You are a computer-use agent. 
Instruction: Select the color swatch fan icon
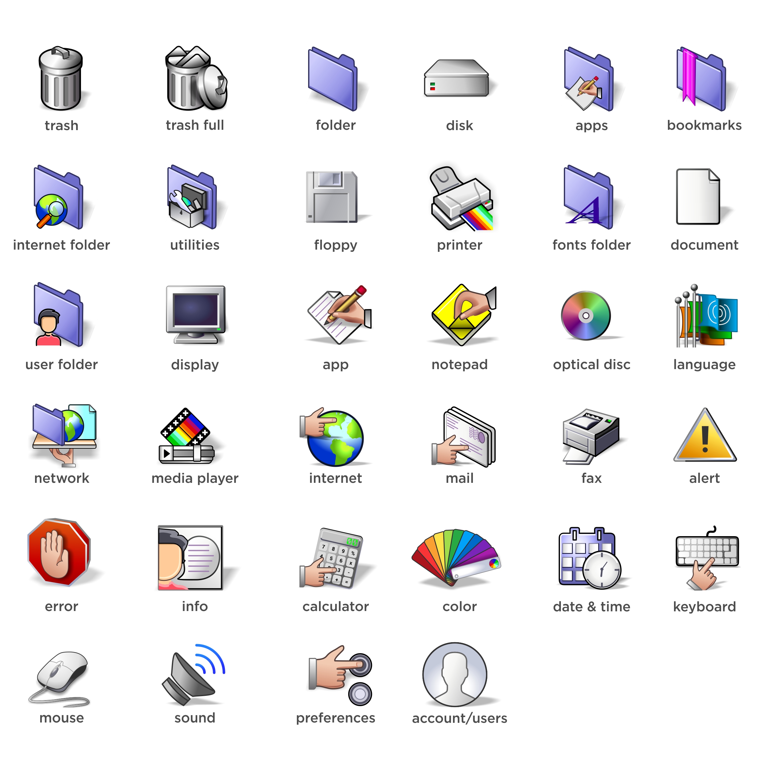456,558
